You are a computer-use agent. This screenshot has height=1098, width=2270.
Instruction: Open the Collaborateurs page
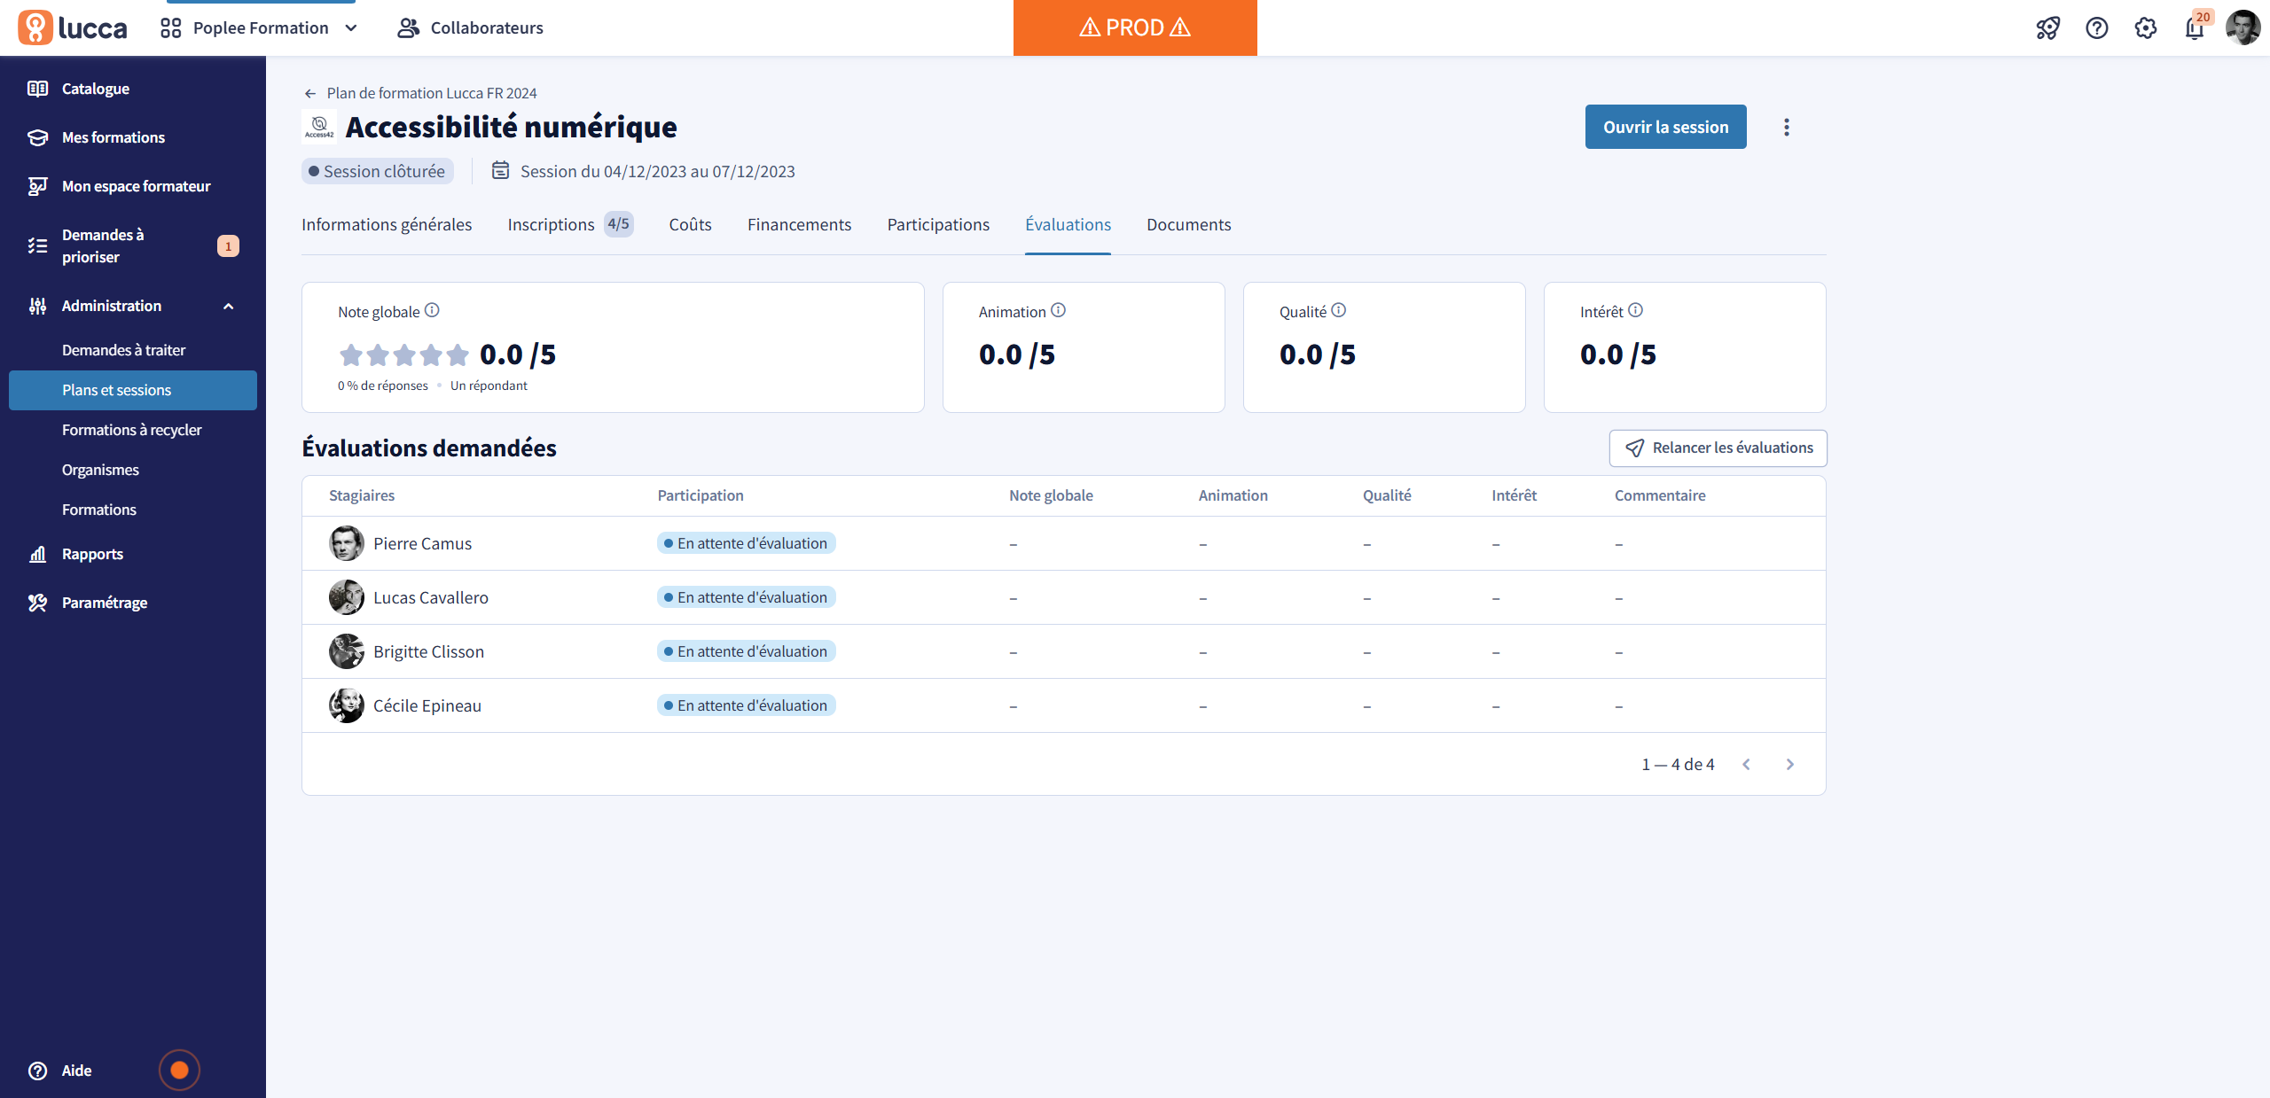[x=470, y=27]
